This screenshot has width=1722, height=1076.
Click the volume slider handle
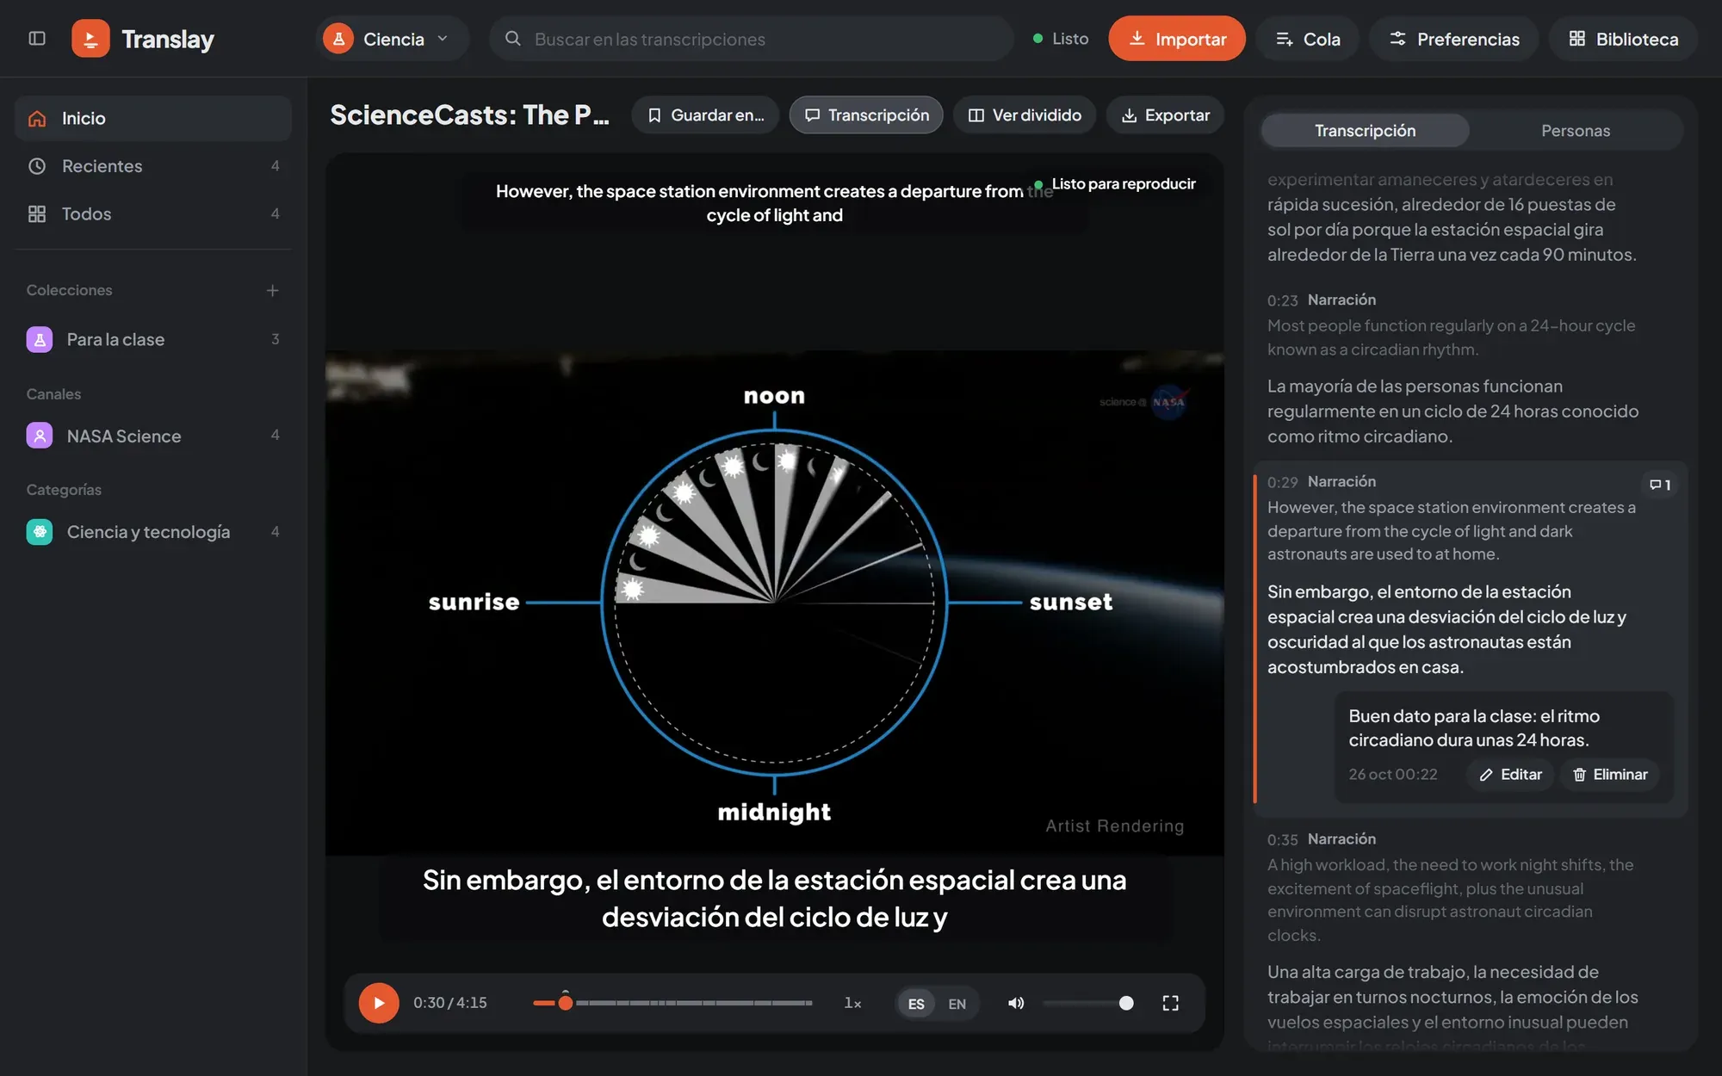[x=1126, y=1003]
